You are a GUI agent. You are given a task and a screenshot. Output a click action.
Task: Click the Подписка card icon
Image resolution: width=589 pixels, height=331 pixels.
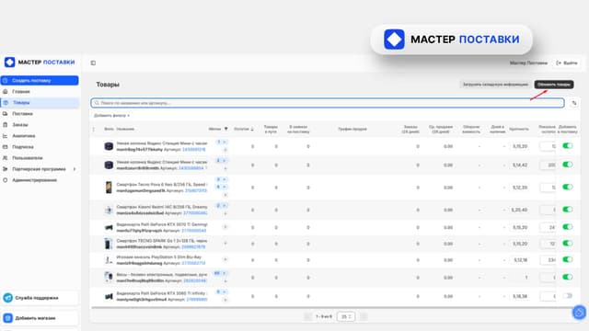(x=6, y=147)
